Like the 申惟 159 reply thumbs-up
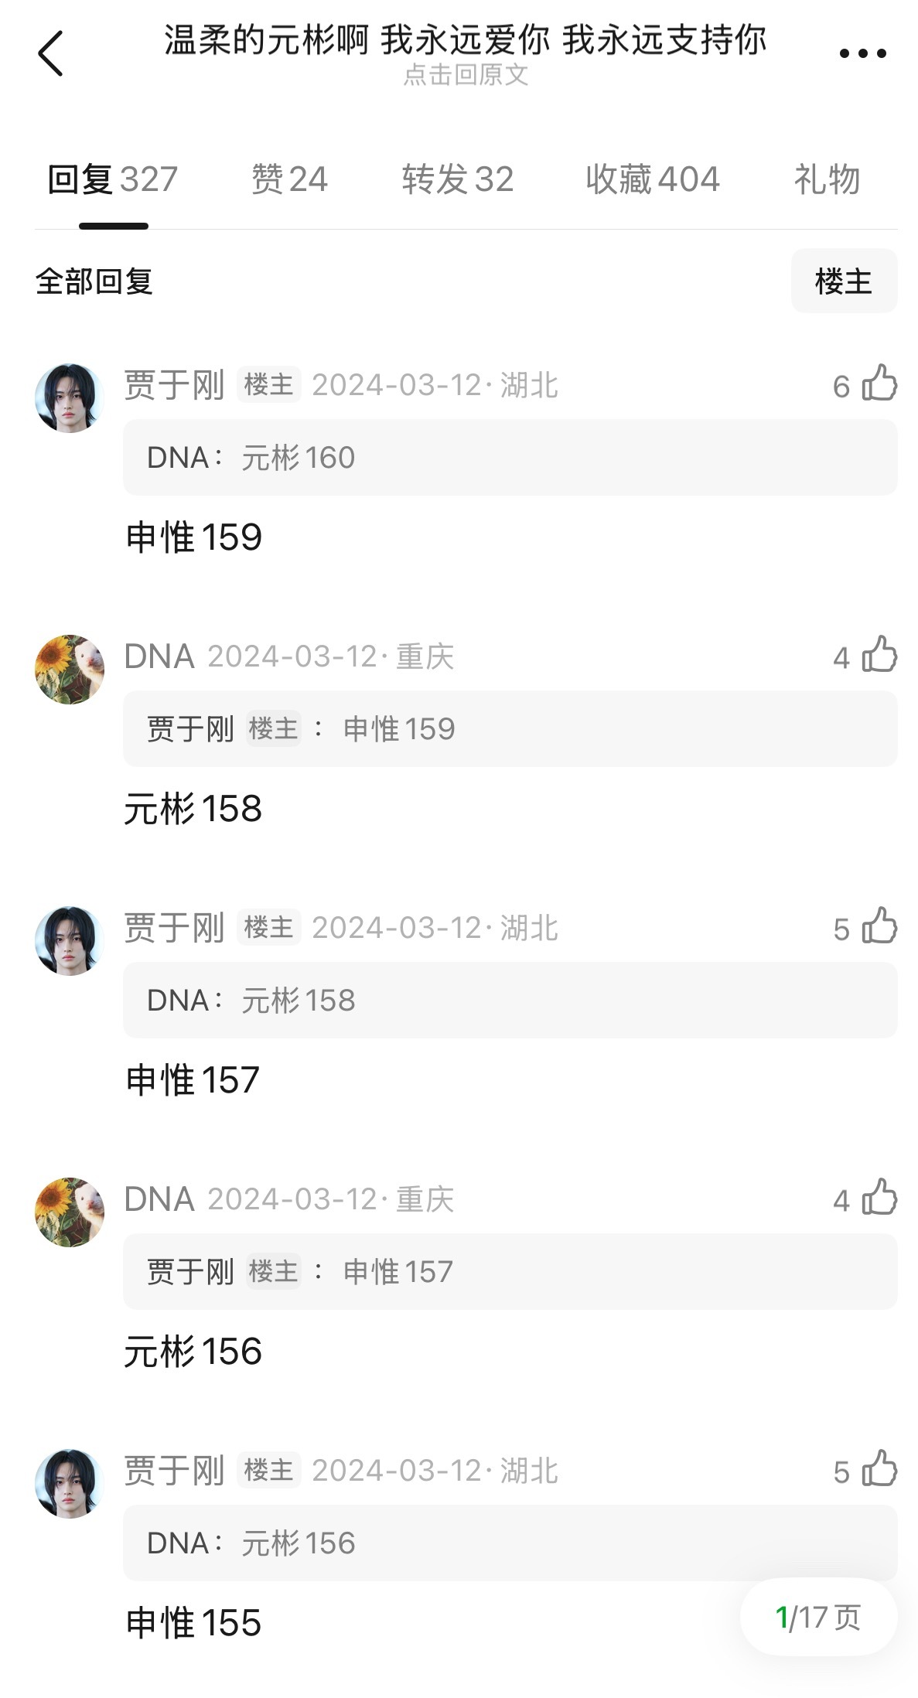Viewport: 918px width, 1698px height. pyautogui.click(x=879, y=384)
